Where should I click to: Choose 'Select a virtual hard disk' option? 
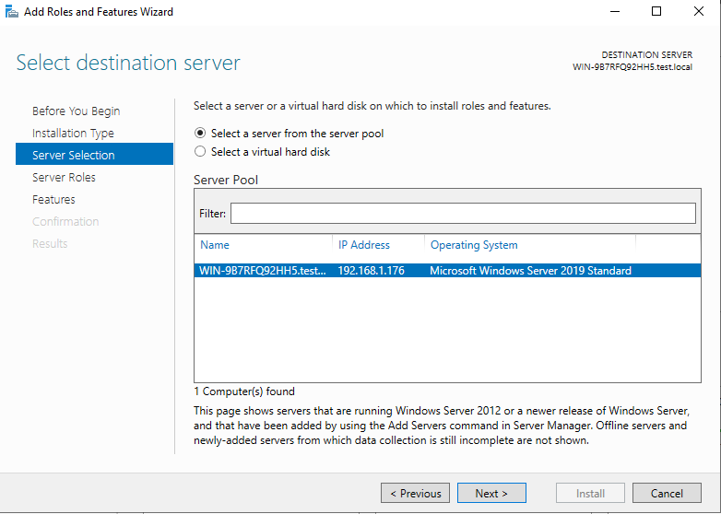[x=200, y=152]
